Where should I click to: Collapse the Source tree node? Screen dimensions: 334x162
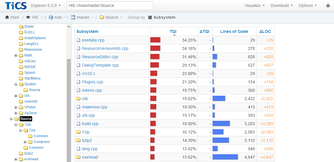[11, 119]
